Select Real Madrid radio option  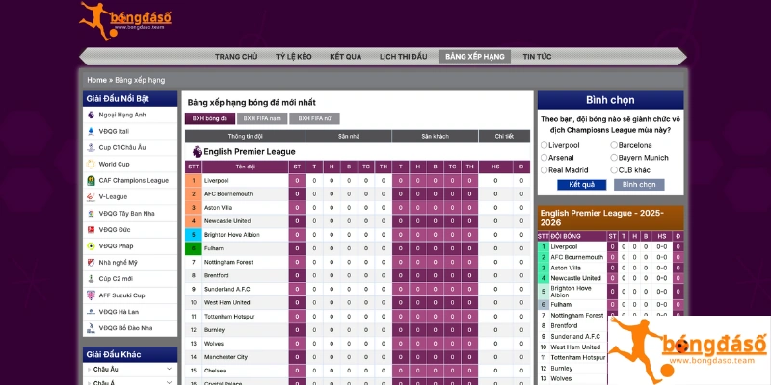[545, 170]
